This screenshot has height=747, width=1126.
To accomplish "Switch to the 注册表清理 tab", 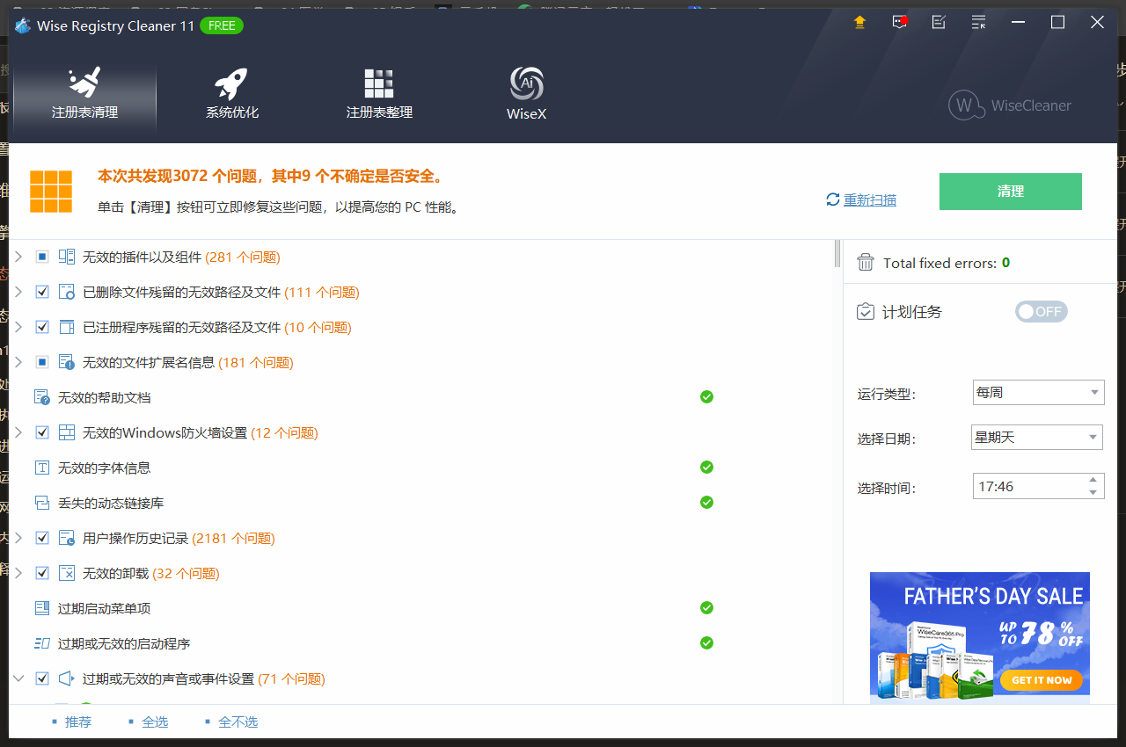I will [x=84, y=94].
